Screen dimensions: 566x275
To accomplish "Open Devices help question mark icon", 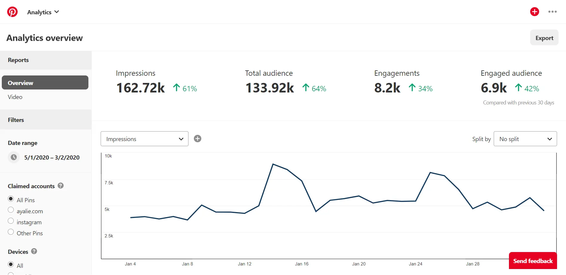I will pyautogui.click(x=34, y=251).
